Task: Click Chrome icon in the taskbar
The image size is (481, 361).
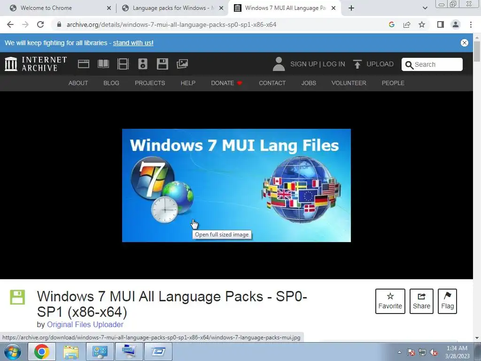Action: (x=42, y=352)
